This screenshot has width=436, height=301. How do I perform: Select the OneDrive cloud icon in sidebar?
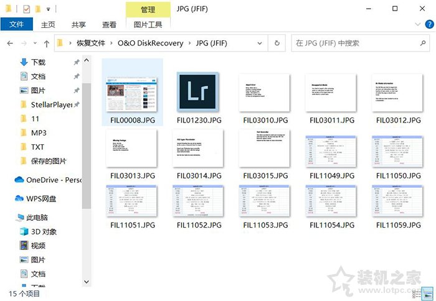(19, 180)
